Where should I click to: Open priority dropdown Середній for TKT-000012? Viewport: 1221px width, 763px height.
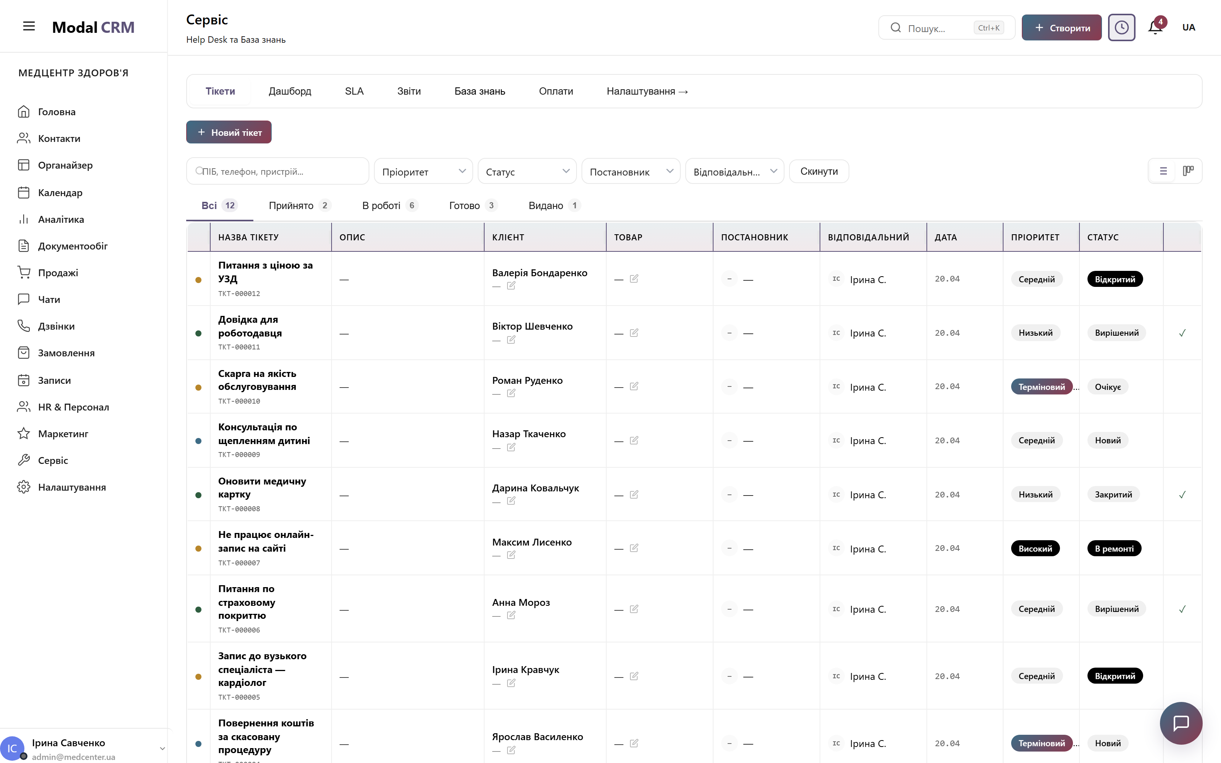tap(1036, 279)
